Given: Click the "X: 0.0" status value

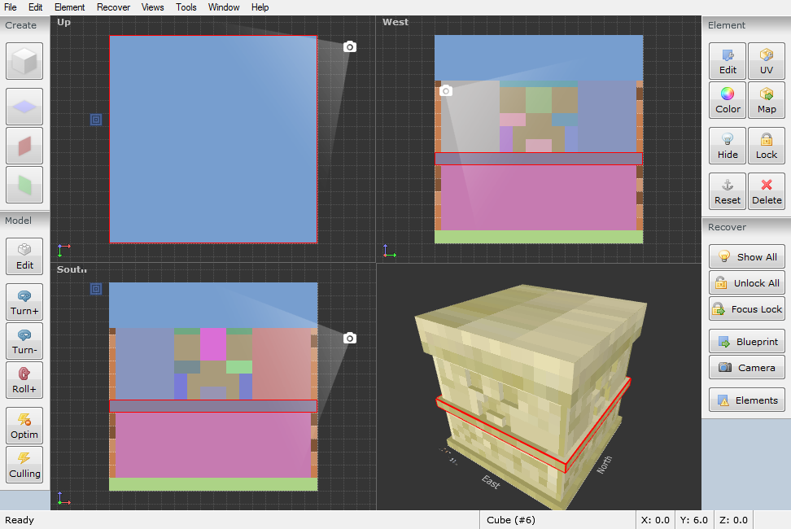Looking at the screenshot, I should 655,520.
